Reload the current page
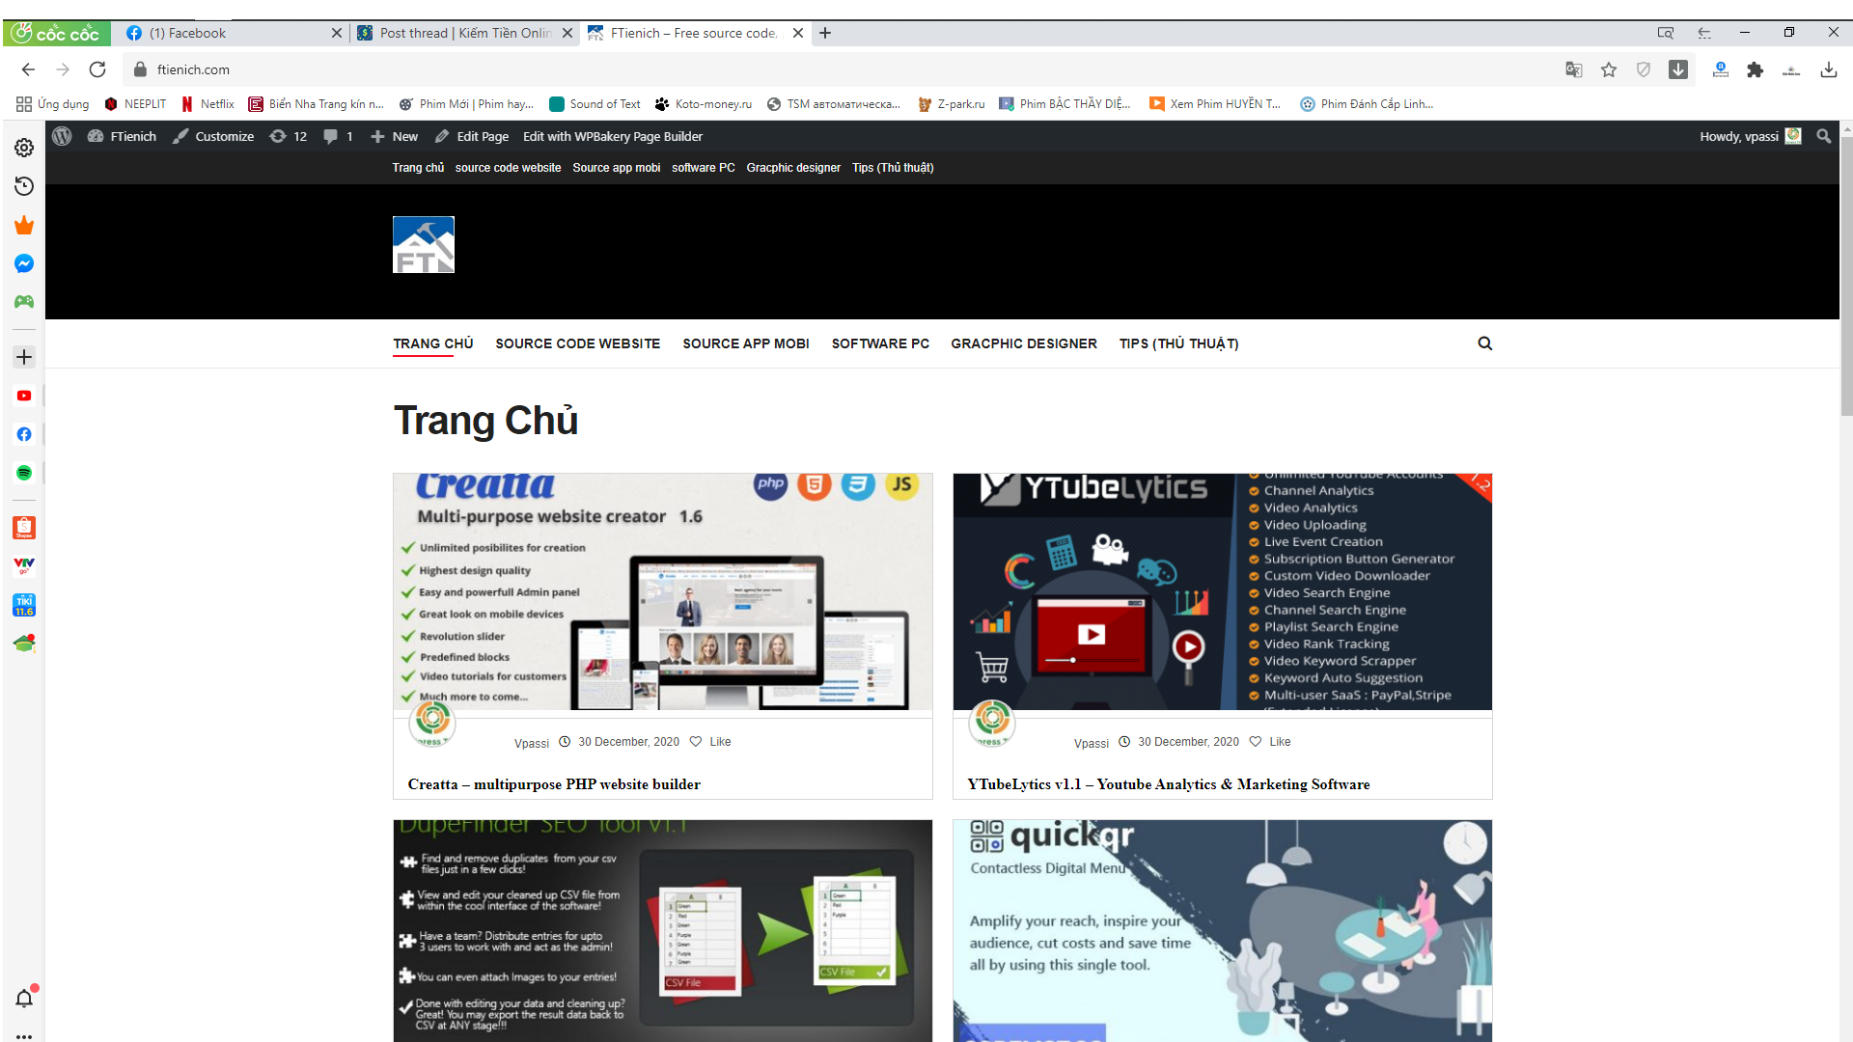 coord(97,69)
